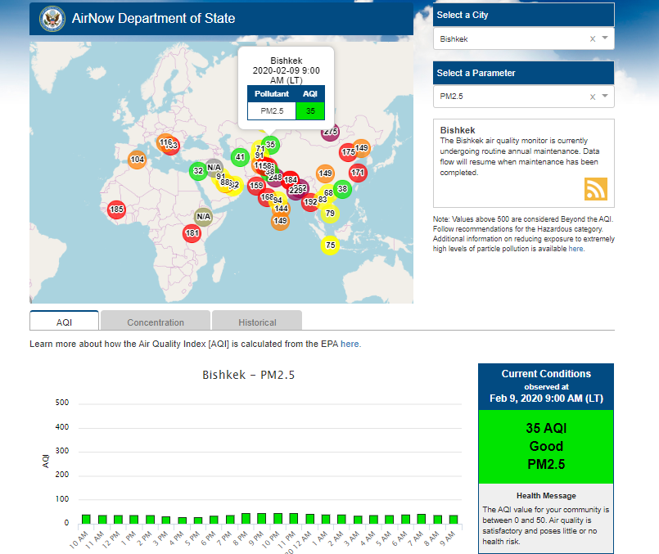Open the EPA AQI calculation 'here' link
Image resolution: width=659 pixels, height=554 pixels.
[x=350, y=345]
